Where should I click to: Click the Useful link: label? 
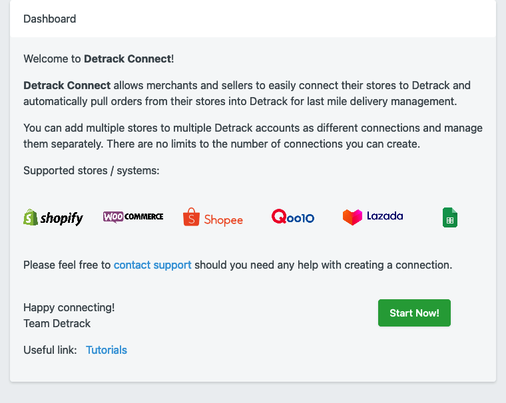tap(50, 350)
